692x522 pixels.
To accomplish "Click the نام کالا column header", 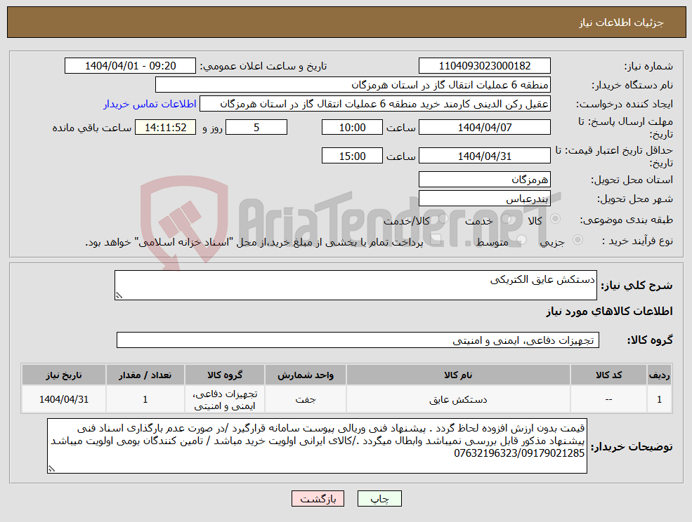I will pos(458,375).
